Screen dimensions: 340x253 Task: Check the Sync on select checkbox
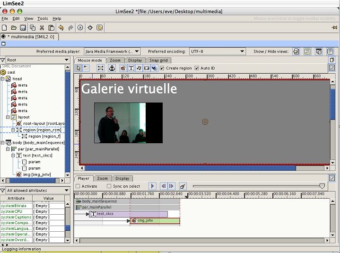tap(109, 186)
